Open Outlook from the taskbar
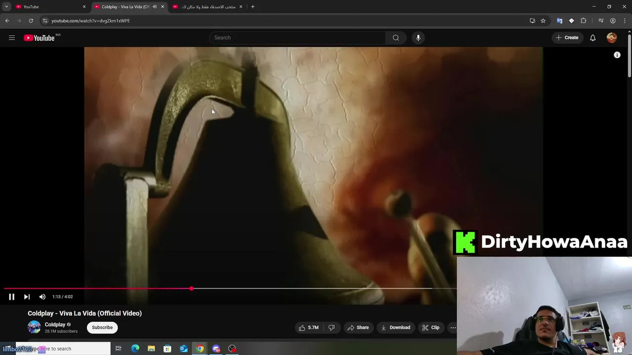This screenshot has height=355, width=632. 184,349
